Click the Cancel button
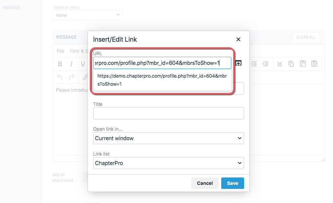The image size is (333, 203). click(x=205, y=183)
